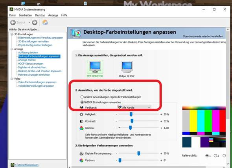This screenshot has width=232, height=168.
Task: Open the Farbkanal 'Alle Kanäle' dropdown
Action: (x=134, y=107)
